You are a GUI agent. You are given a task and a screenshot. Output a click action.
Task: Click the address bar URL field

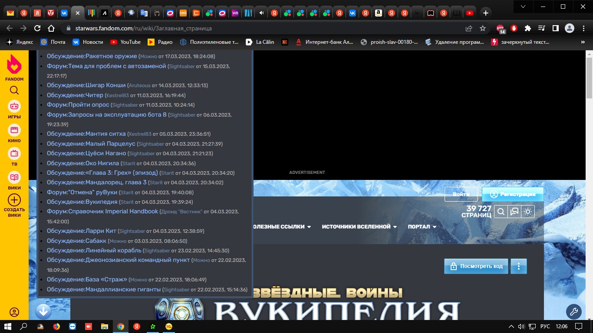click(260, 28)
